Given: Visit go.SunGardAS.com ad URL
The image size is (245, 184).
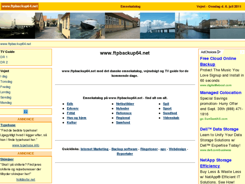Looking at the screenshot, I should (214, 119).
